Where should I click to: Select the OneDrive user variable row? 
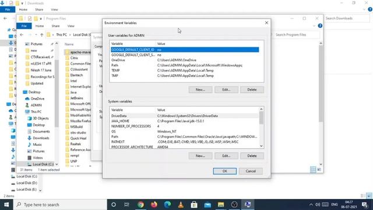point(185,60)
